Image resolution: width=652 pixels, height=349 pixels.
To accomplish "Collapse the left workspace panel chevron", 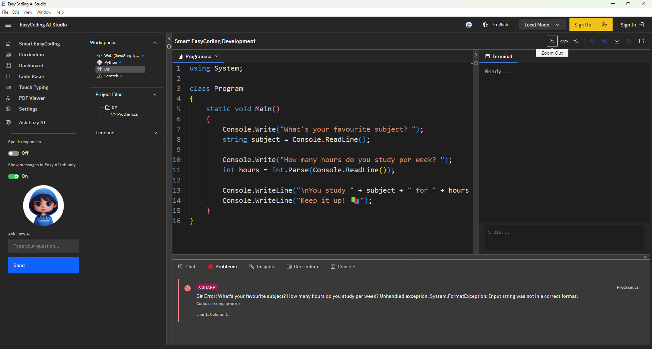I will (x=169, y=38).
